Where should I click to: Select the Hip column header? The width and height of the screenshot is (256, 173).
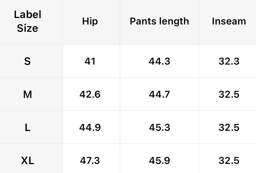tap(90, 21)
